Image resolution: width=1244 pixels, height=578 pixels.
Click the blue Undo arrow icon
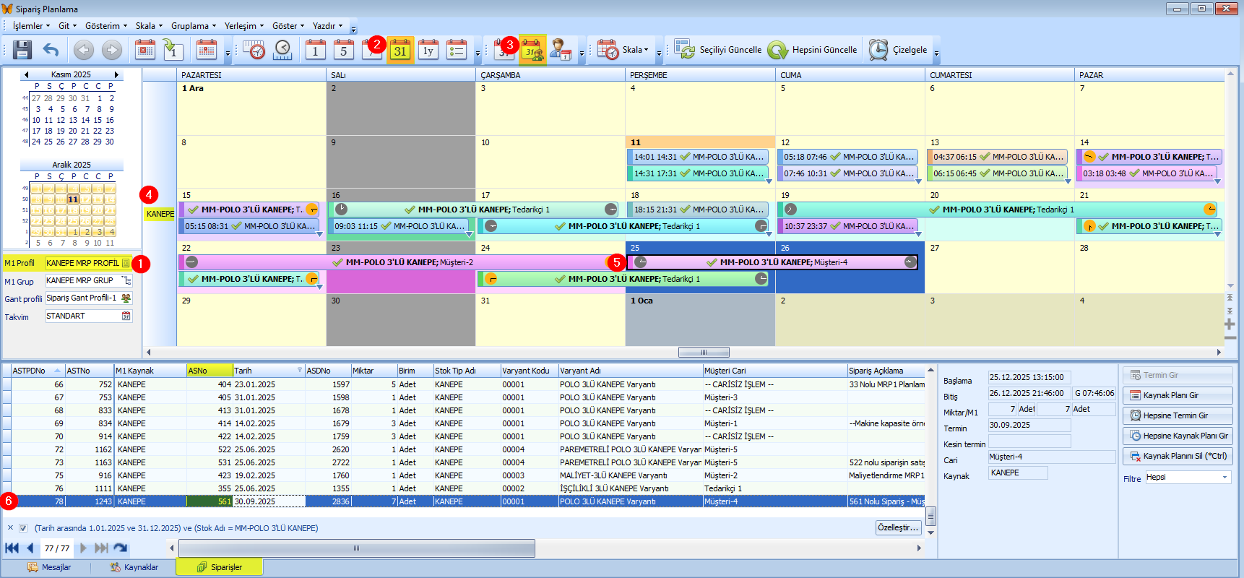click(x=51, y=50)
